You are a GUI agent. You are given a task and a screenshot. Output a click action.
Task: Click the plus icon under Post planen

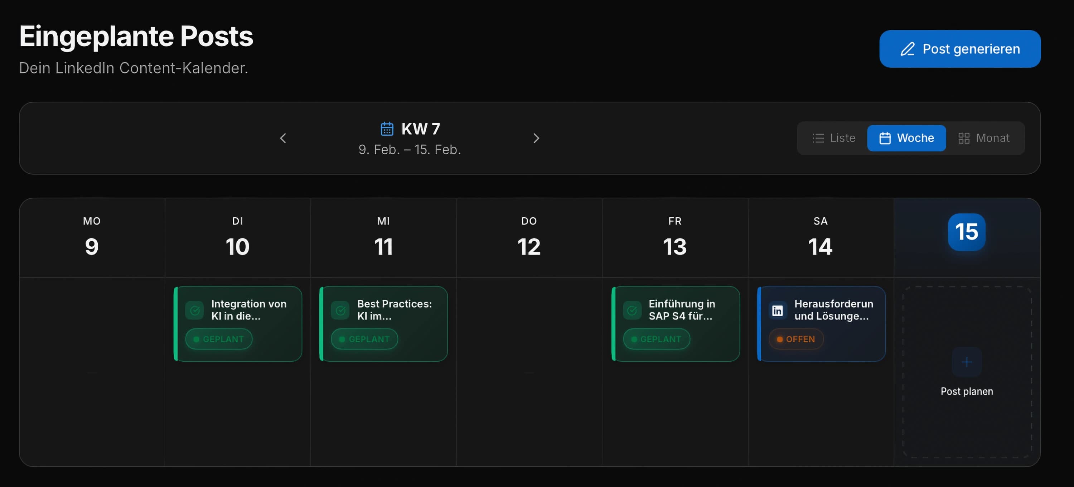tap(967, 362)
